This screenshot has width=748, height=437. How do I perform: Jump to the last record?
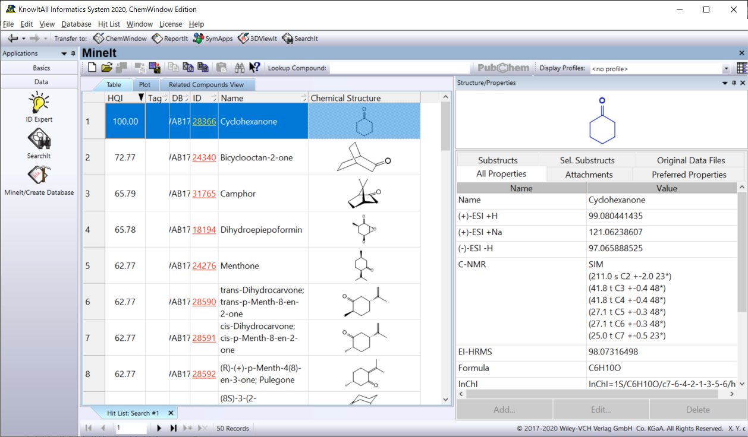click(x=174, y=427)
